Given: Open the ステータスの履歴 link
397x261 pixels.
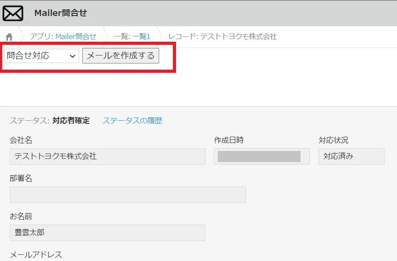Looking at the screenshot, I should pyautogui.click(x=132, y=121).
